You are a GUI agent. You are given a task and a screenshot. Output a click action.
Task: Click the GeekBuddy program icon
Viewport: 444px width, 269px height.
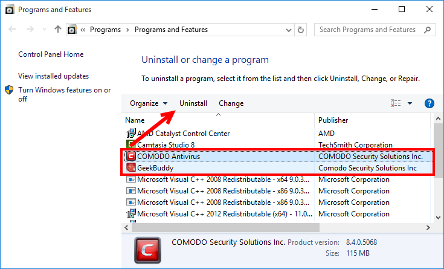click(x=131, y=167)
